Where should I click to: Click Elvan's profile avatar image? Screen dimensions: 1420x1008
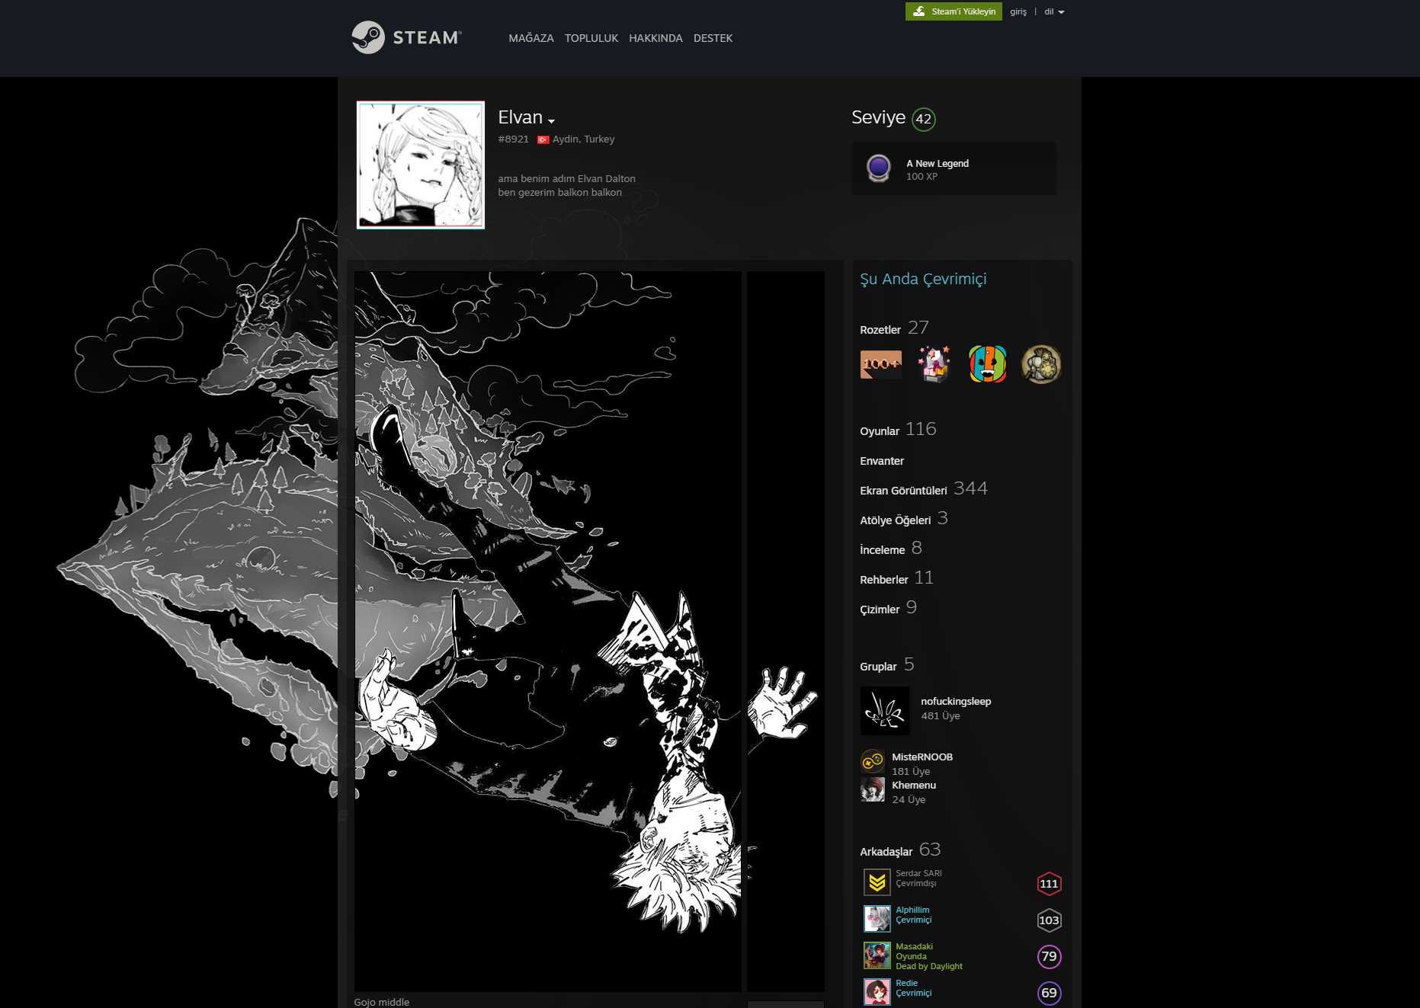click(x=421, y=165)
